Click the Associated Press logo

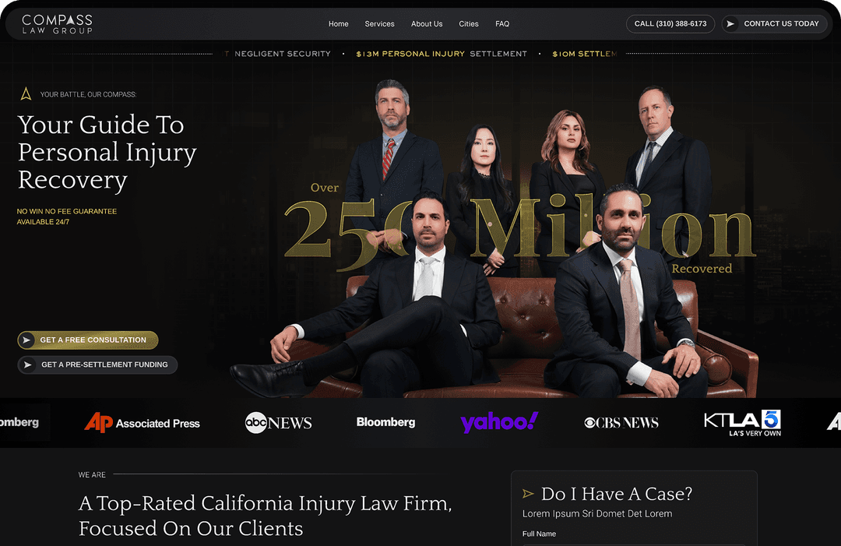click(x=143, y=423)
